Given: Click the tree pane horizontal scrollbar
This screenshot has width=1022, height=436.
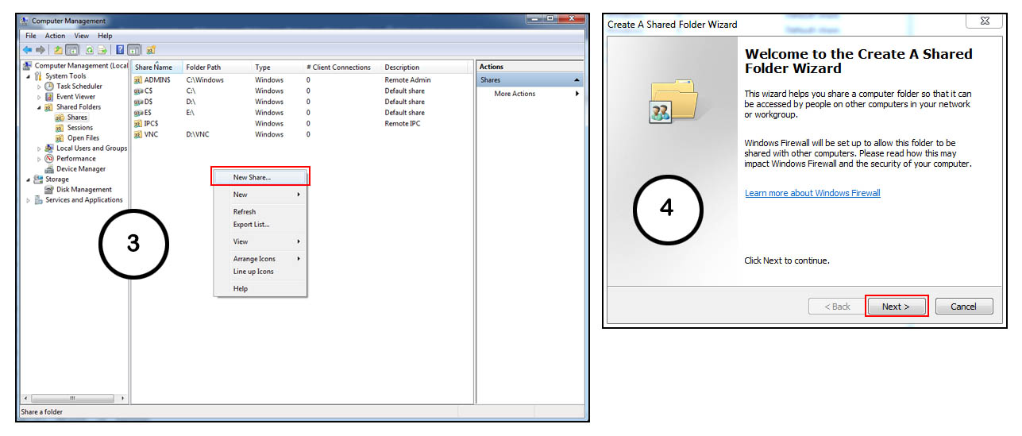Looking at the screenshot, I should tap(73, 398).
